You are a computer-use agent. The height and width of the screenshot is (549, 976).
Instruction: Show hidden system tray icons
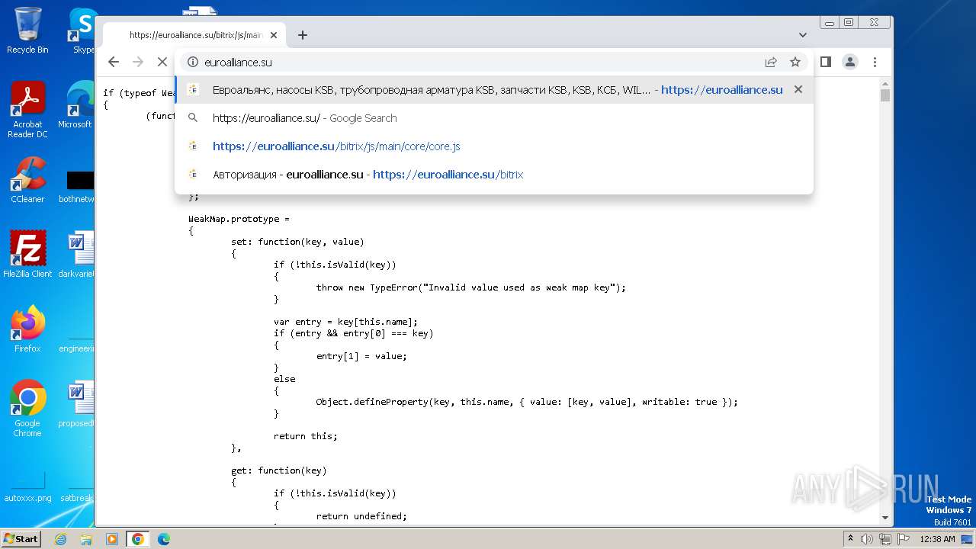click(x=850, y=539)
